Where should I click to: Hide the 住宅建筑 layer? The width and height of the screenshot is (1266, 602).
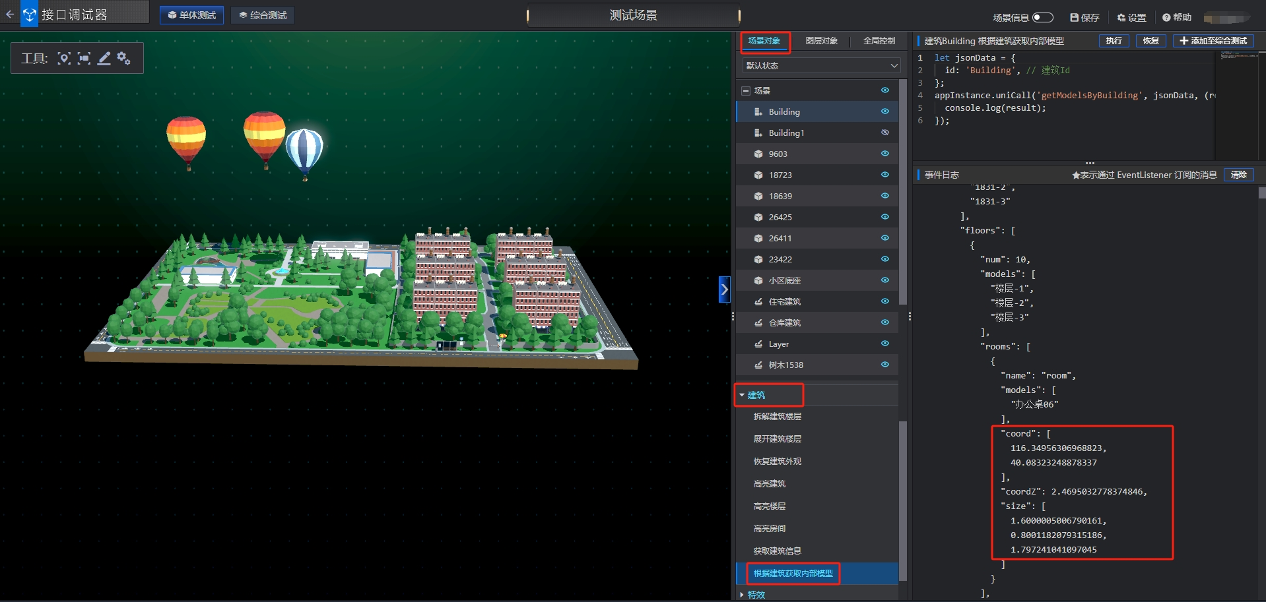(x=884, y=301)
